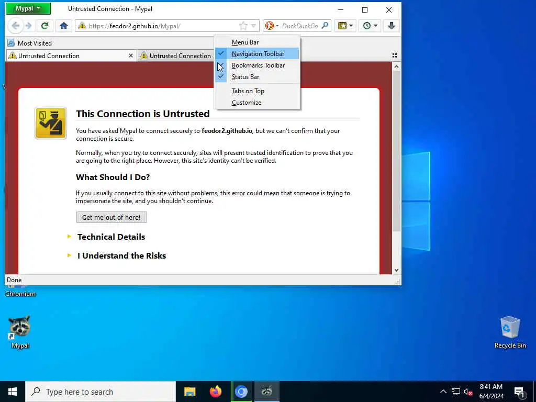536x402 pixels.
Task: Open the Mypal desktop shortcut
Action: 19,331
